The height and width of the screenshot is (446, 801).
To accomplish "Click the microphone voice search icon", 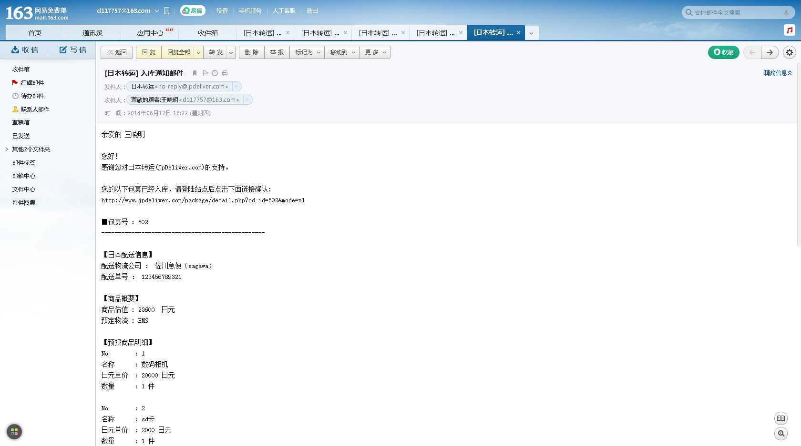I will (x=786, y=13).
